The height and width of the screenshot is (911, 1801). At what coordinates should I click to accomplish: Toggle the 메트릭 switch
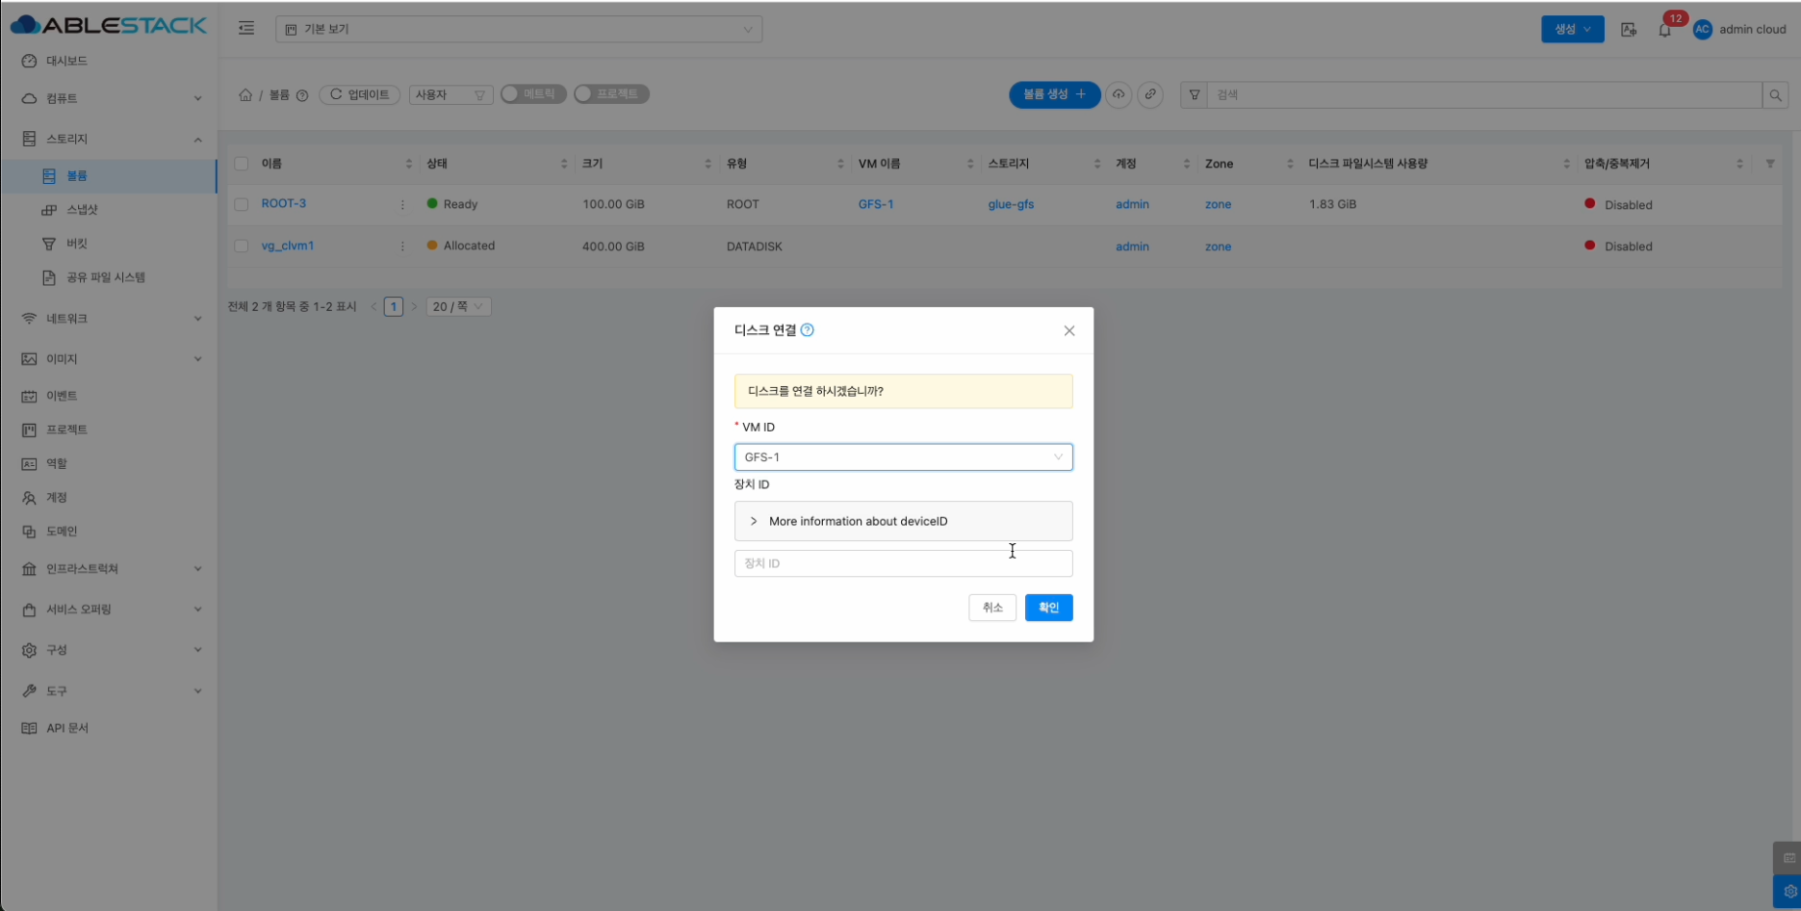pos(533,94)
